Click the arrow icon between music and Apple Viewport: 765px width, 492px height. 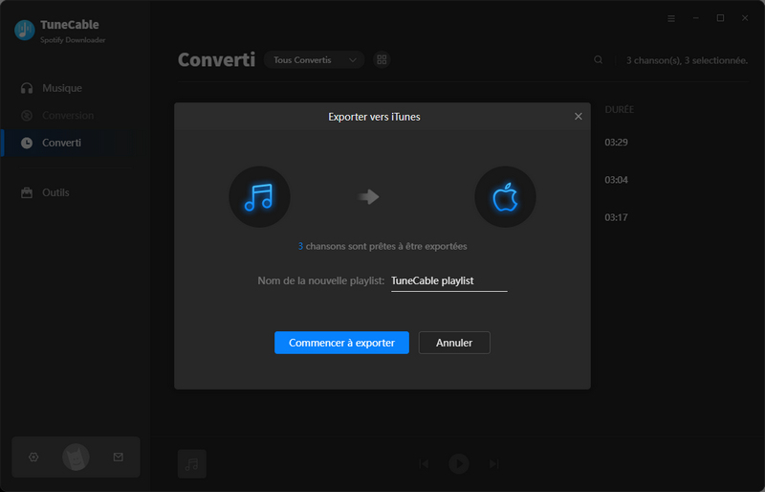point(368,197)
